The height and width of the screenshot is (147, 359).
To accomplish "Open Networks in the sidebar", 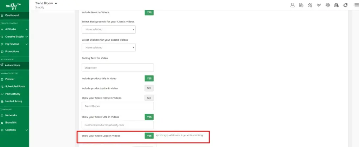I will (14, 115).
